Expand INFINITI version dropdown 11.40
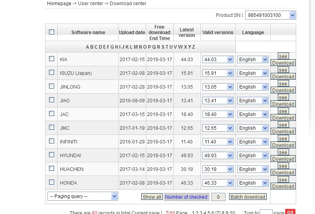The width and height of the screenshot is (315, 214). point(218,142)
